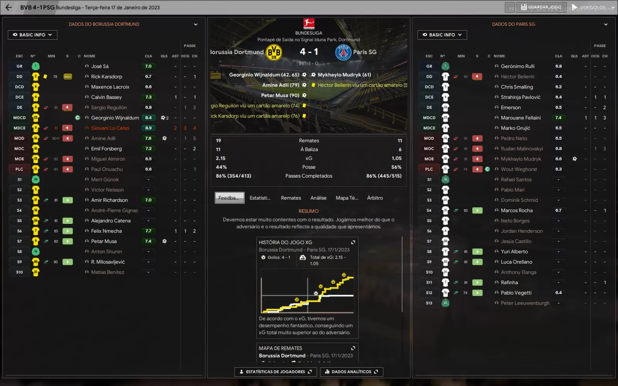618x386 pixels.
Task: Open the Estatísti... tab
Action: [260, 198]
